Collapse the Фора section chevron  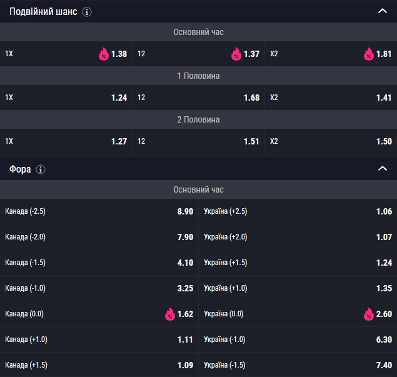383,169
